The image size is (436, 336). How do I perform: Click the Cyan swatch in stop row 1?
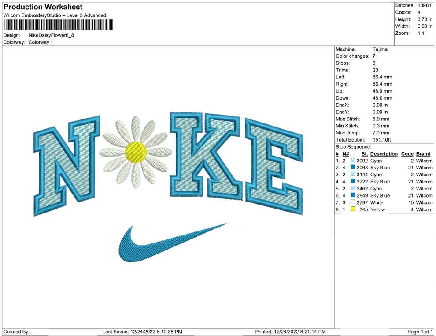353,161
